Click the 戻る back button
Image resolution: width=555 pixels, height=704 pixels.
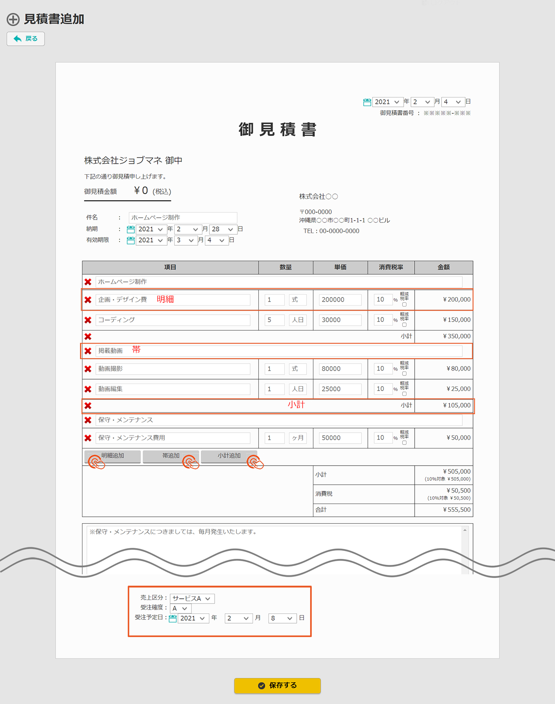point(26,39)
